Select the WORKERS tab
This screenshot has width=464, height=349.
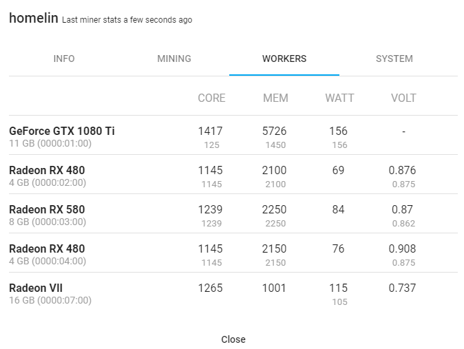[284, 59]
